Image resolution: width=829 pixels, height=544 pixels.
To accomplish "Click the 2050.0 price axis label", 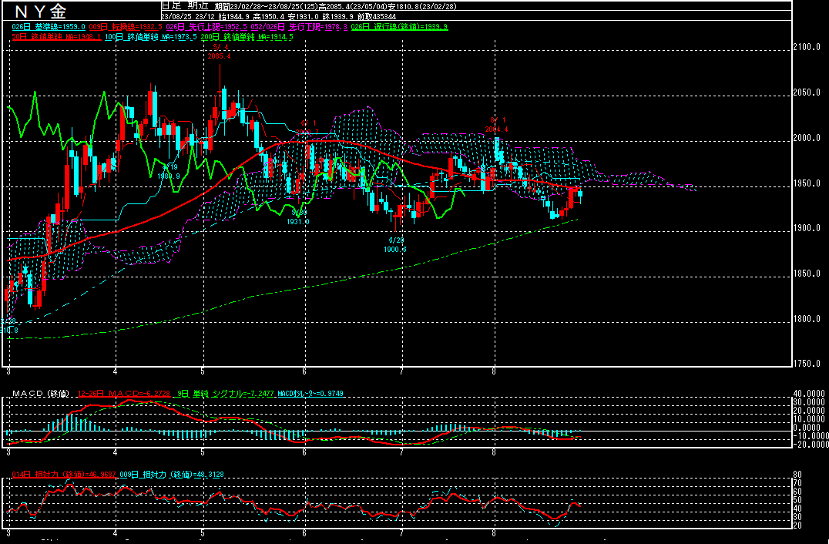I will point(807,92).
